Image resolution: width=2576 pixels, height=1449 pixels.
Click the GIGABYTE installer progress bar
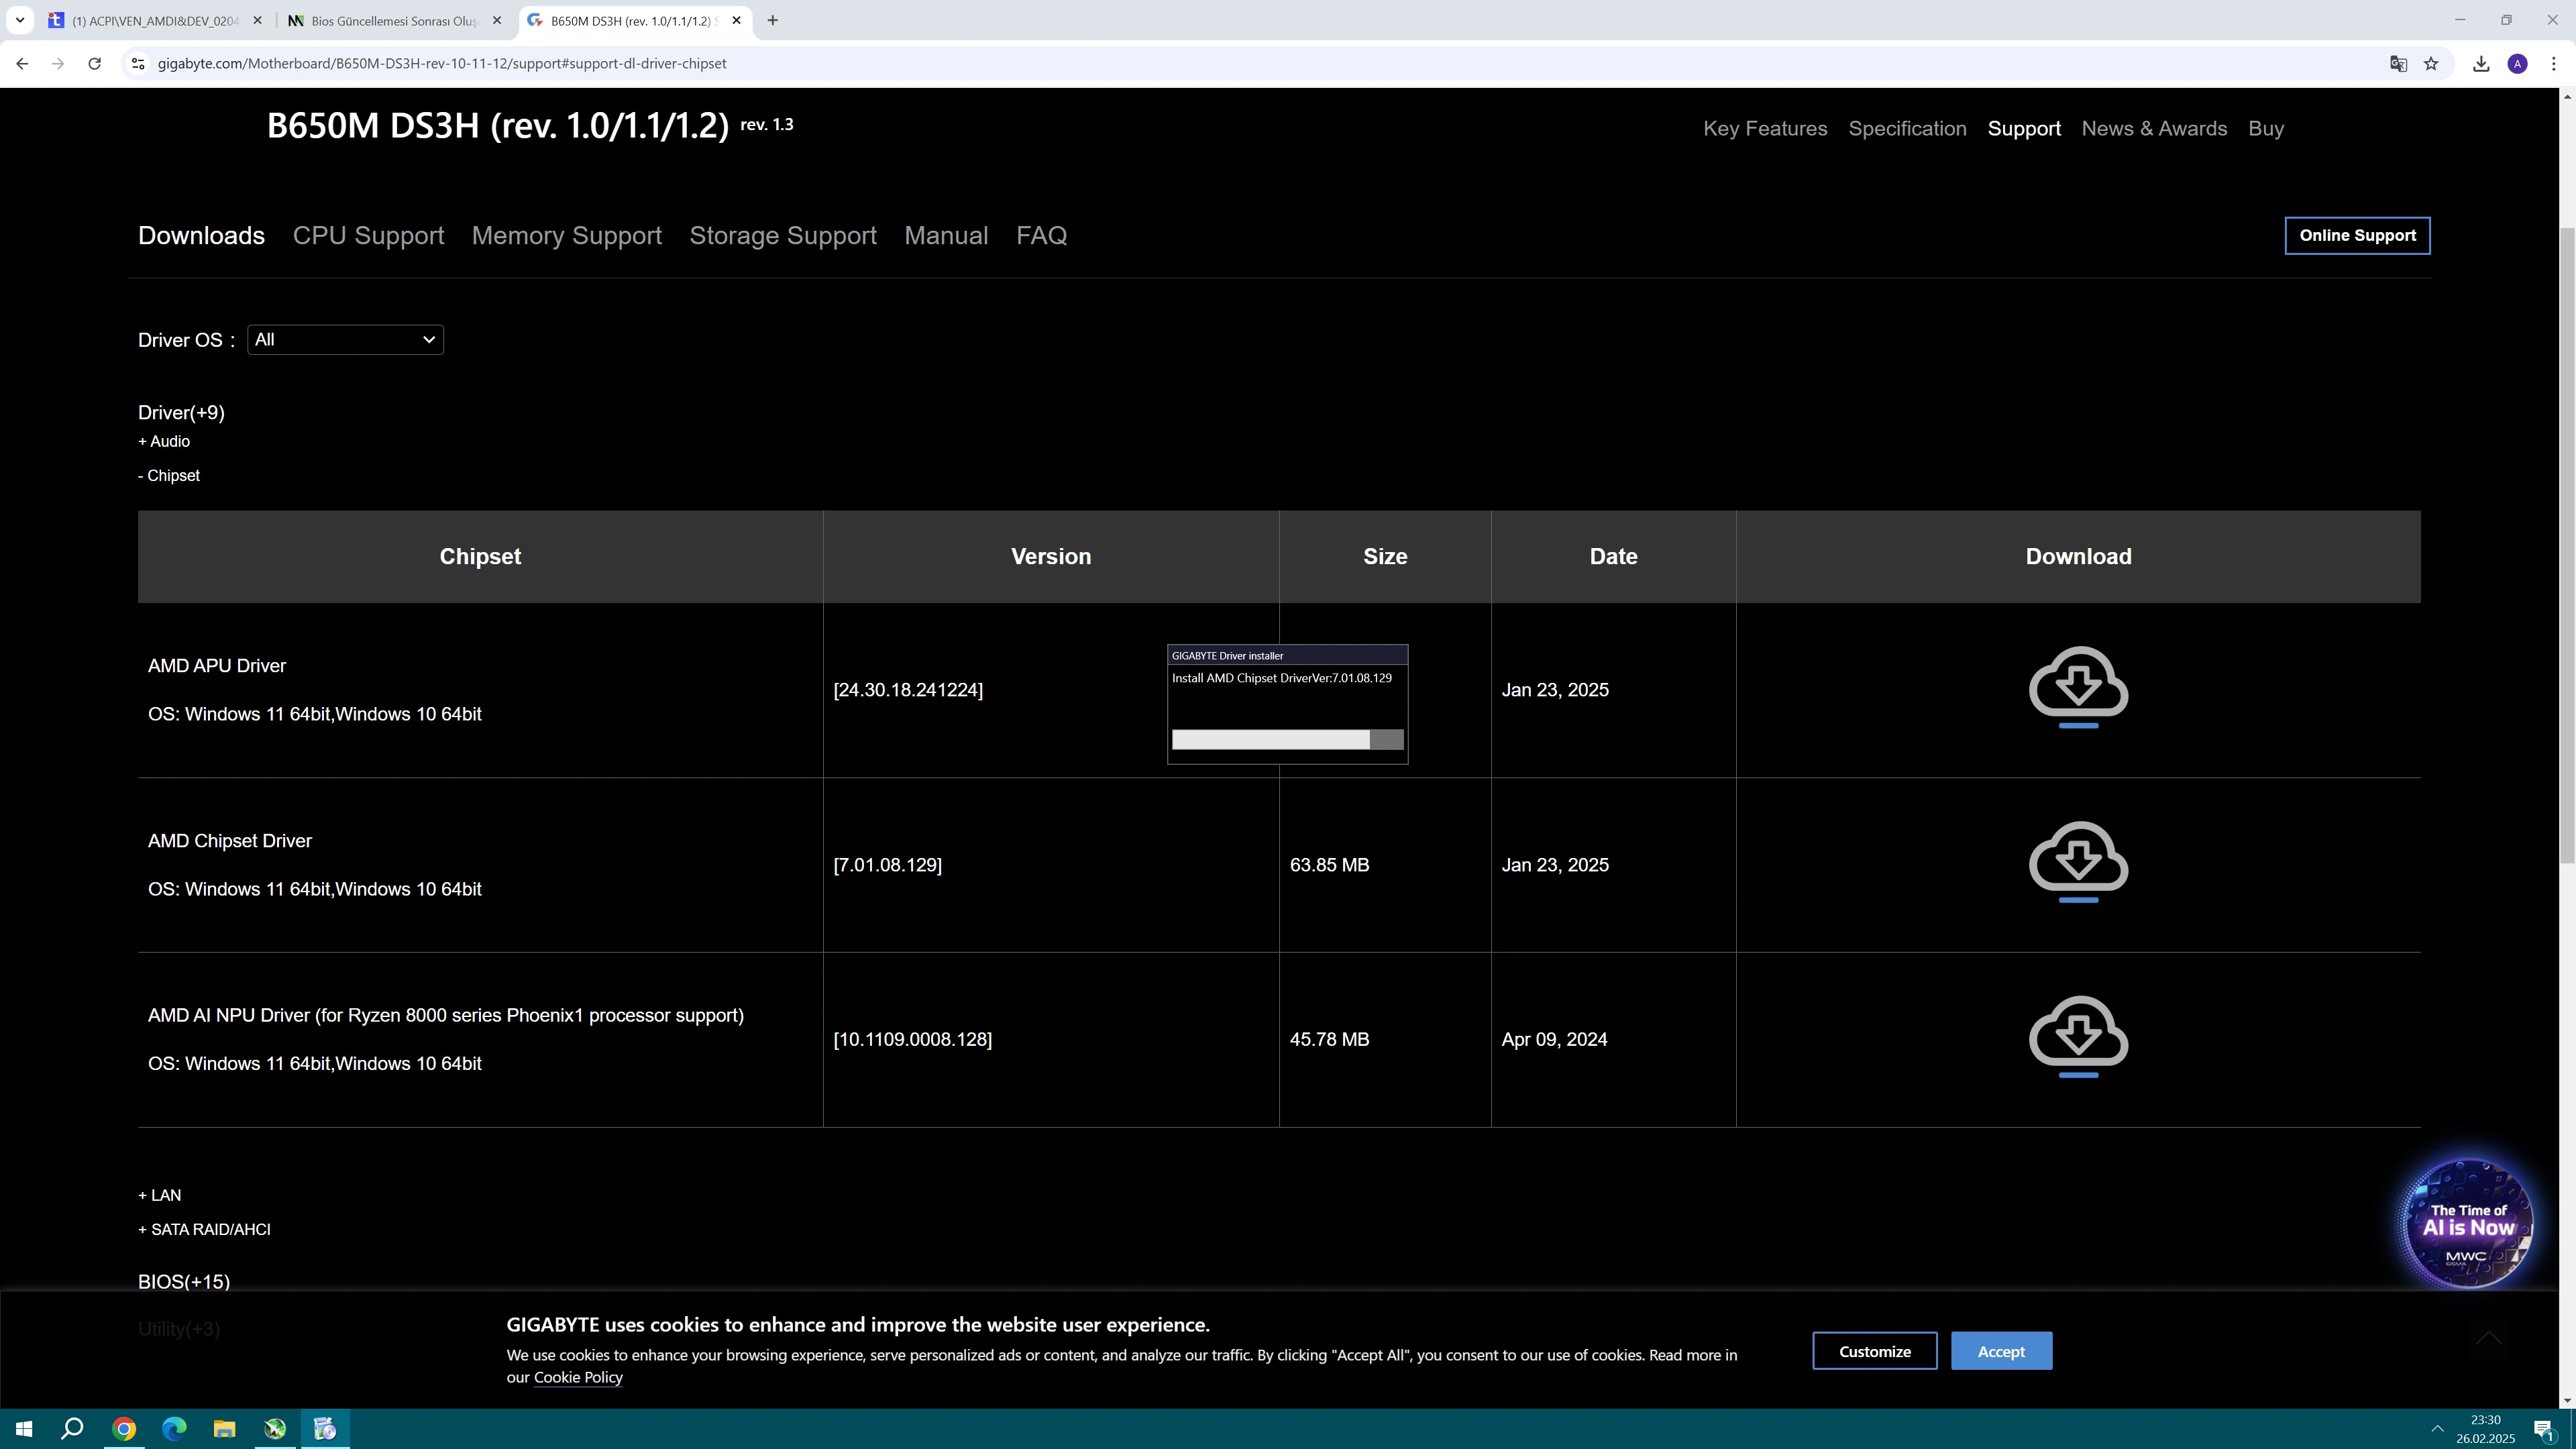[1287, 739]
